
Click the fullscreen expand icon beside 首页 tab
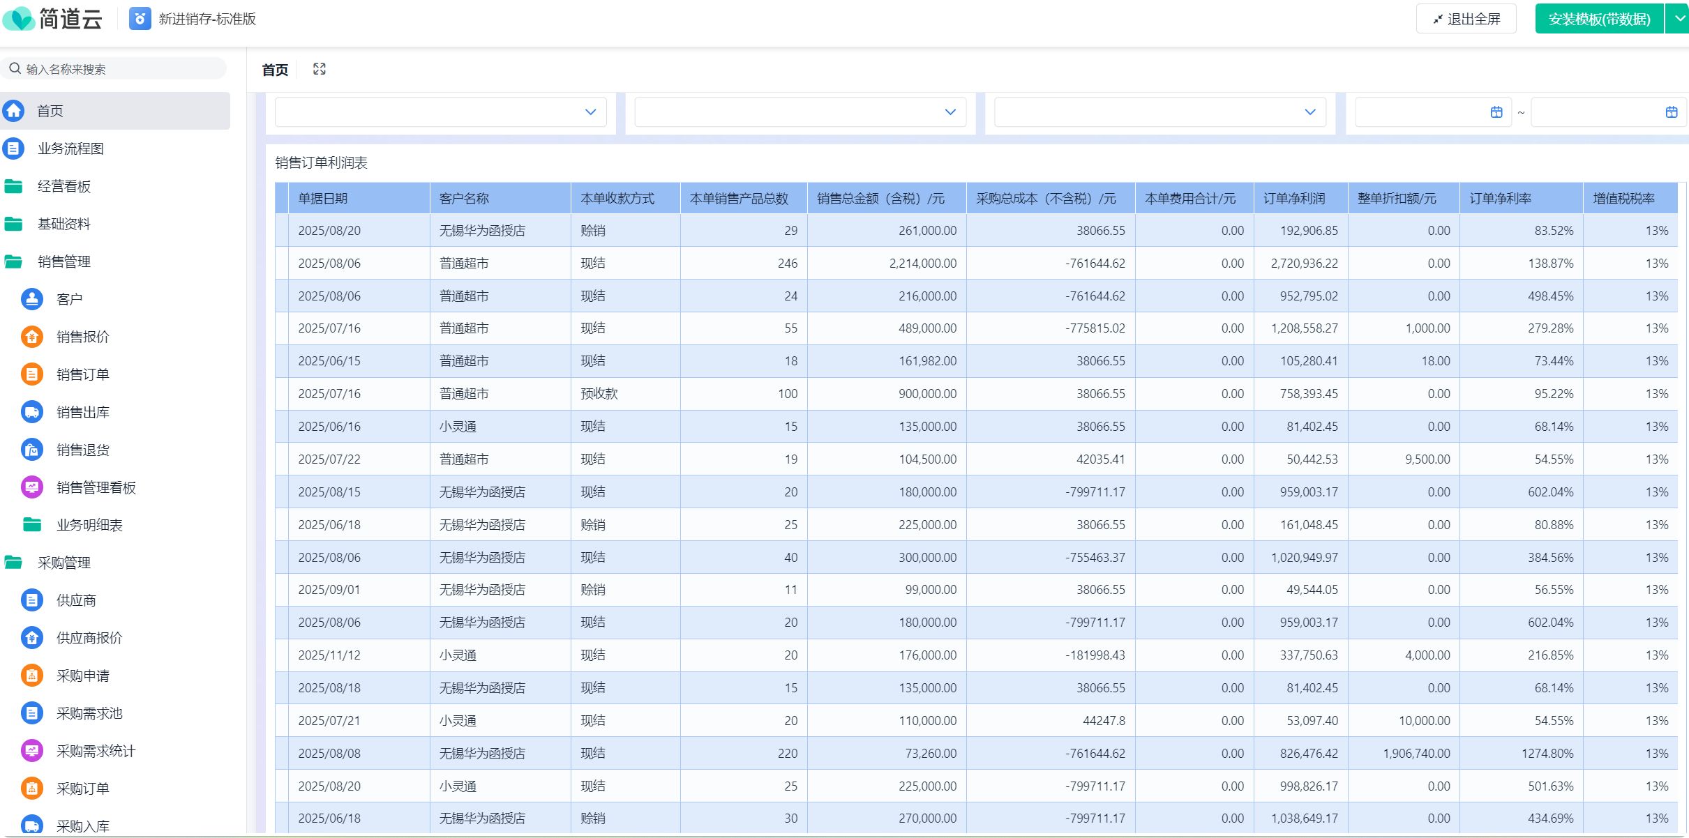click(320, 69)
